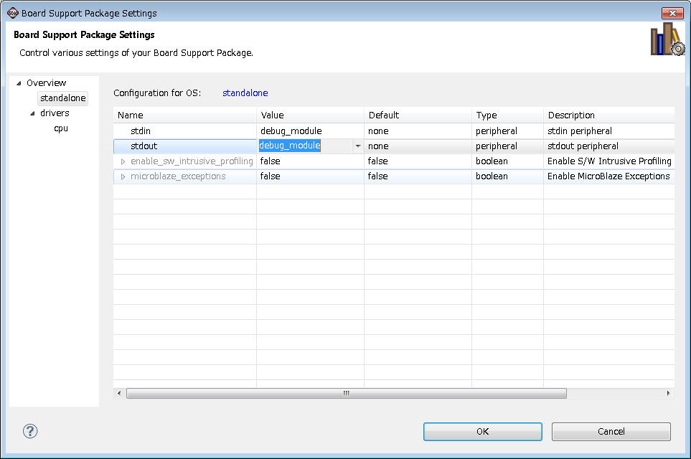Click the SDK icon in title bar

[12, 13]
